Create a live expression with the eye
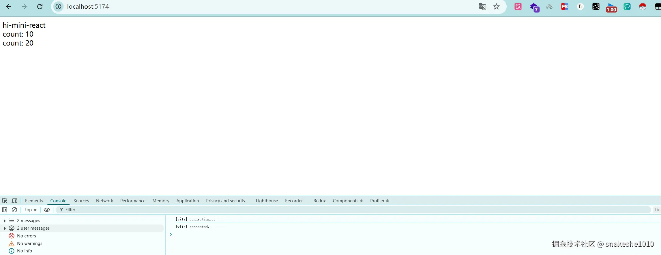 [x=47, y=210]
